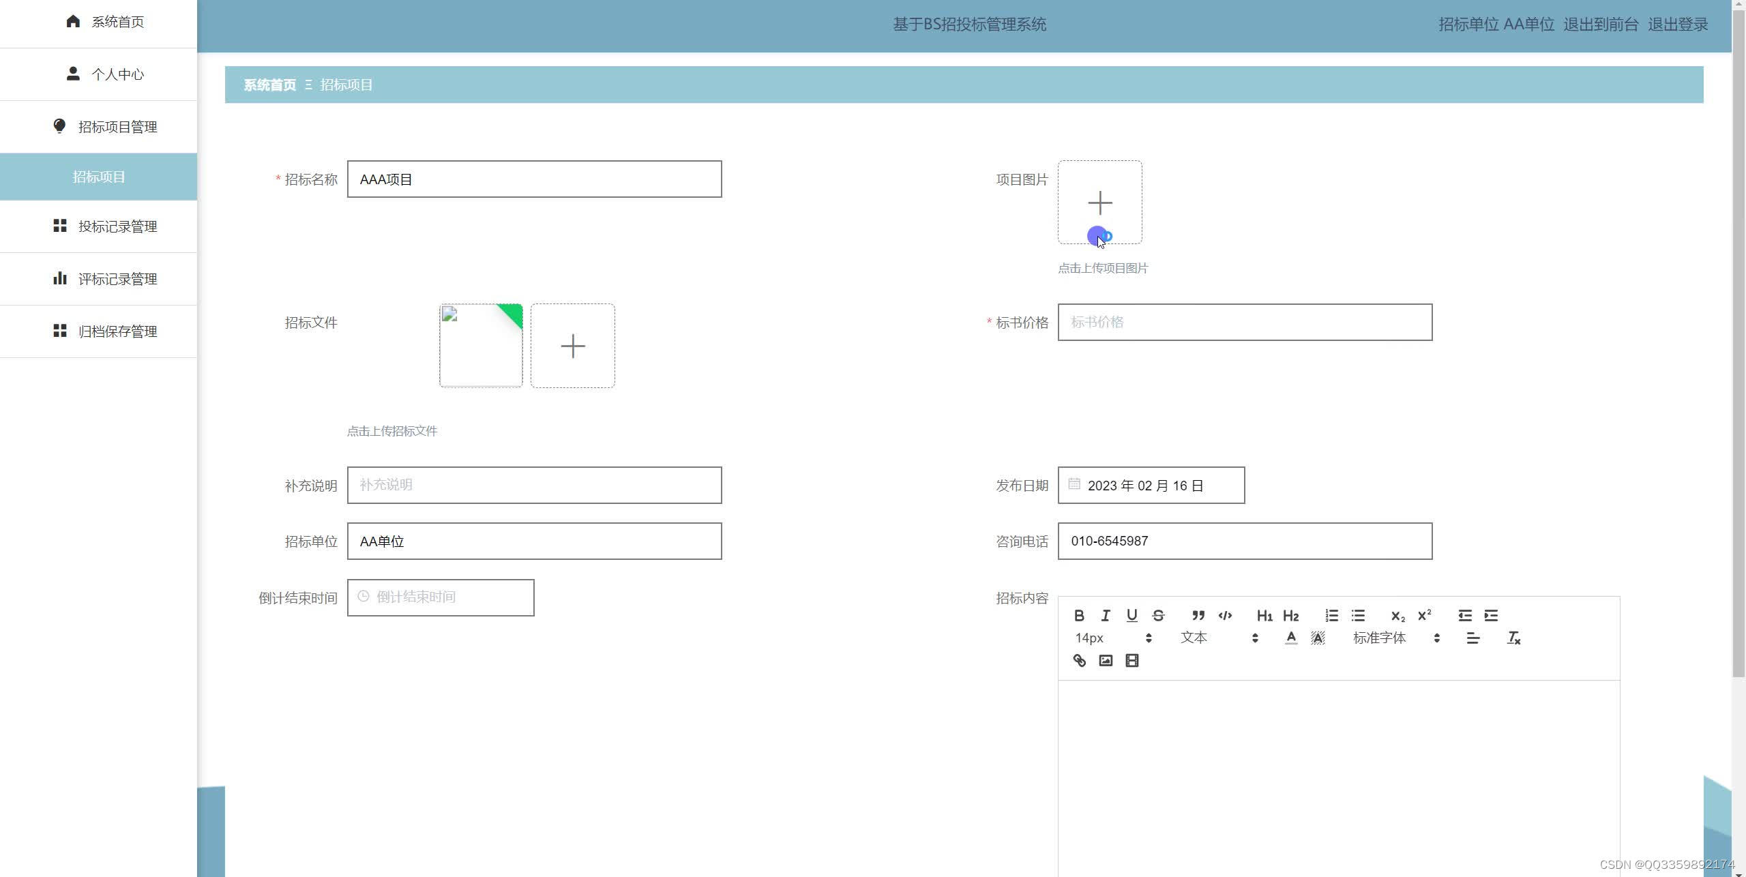The image size is (1746, 877).
Task: Insert a hyperlink in editor
Action: pyautogui.click(x=1079, y=661)
